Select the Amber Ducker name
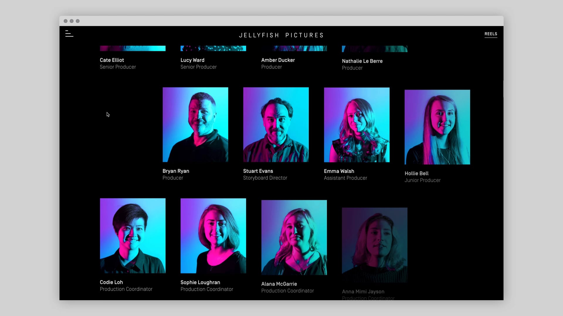The image size is (563, 316). click(x=278, y=60)
